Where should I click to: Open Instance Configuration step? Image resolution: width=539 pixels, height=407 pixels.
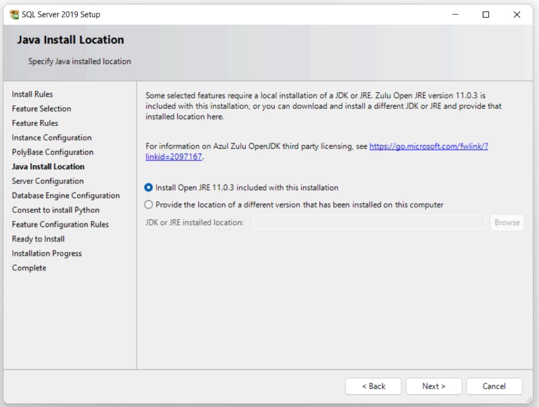52,138
